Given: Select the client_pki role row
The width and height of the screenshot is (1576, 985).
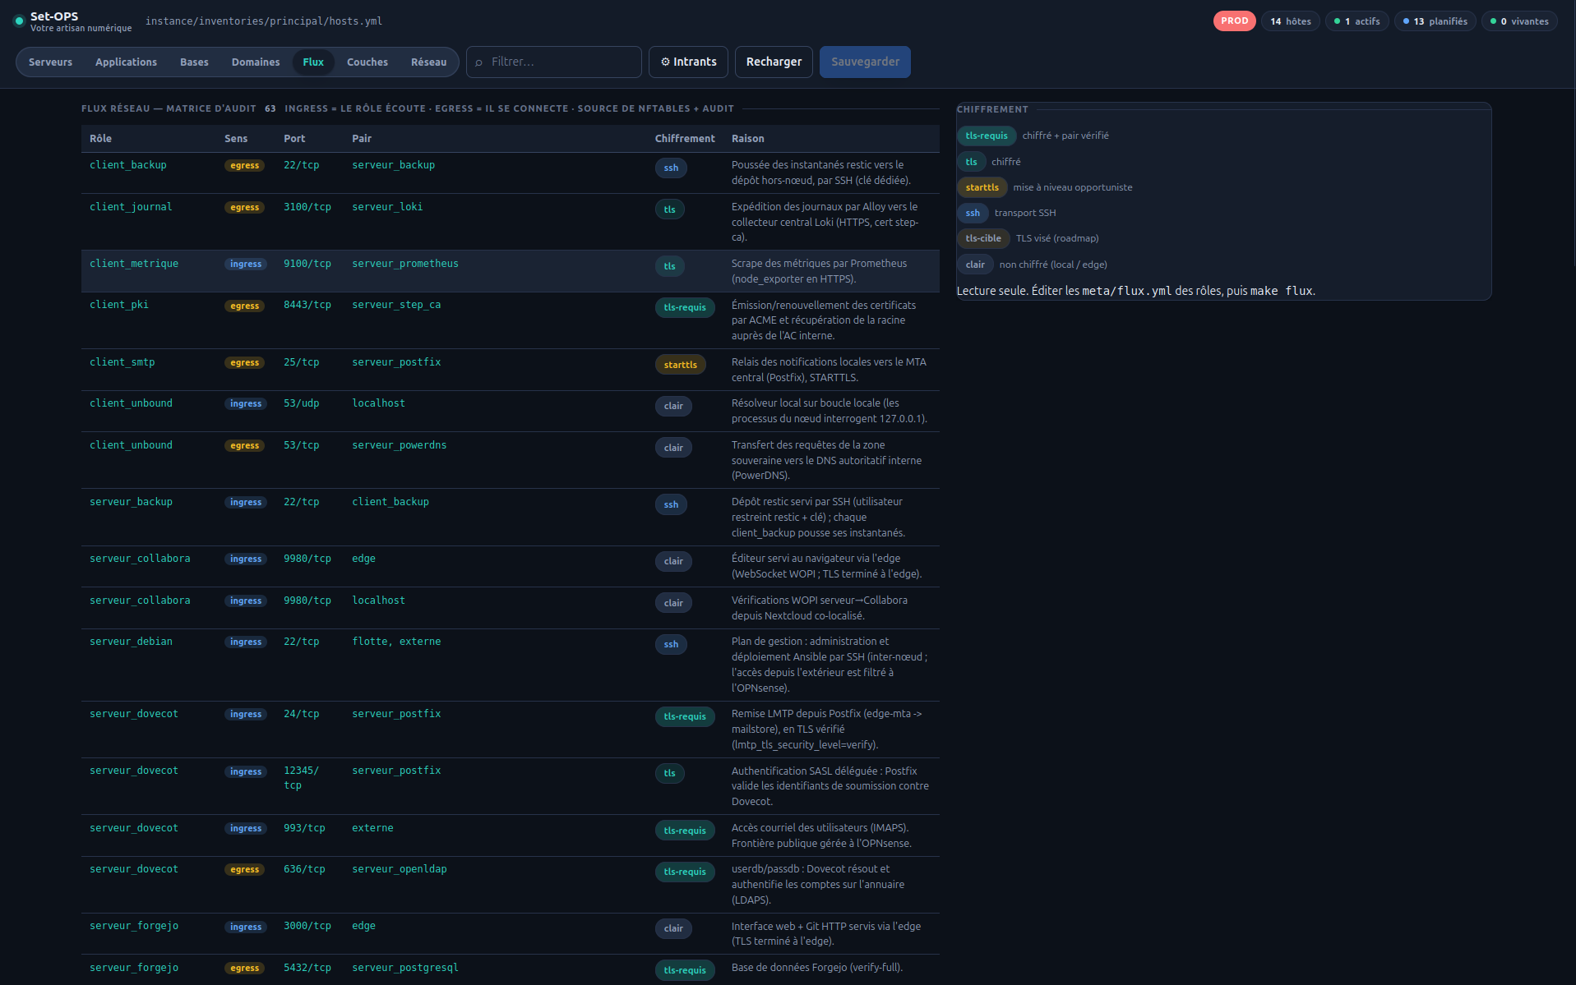Looking at the screenshot, I should pos(510,320).
